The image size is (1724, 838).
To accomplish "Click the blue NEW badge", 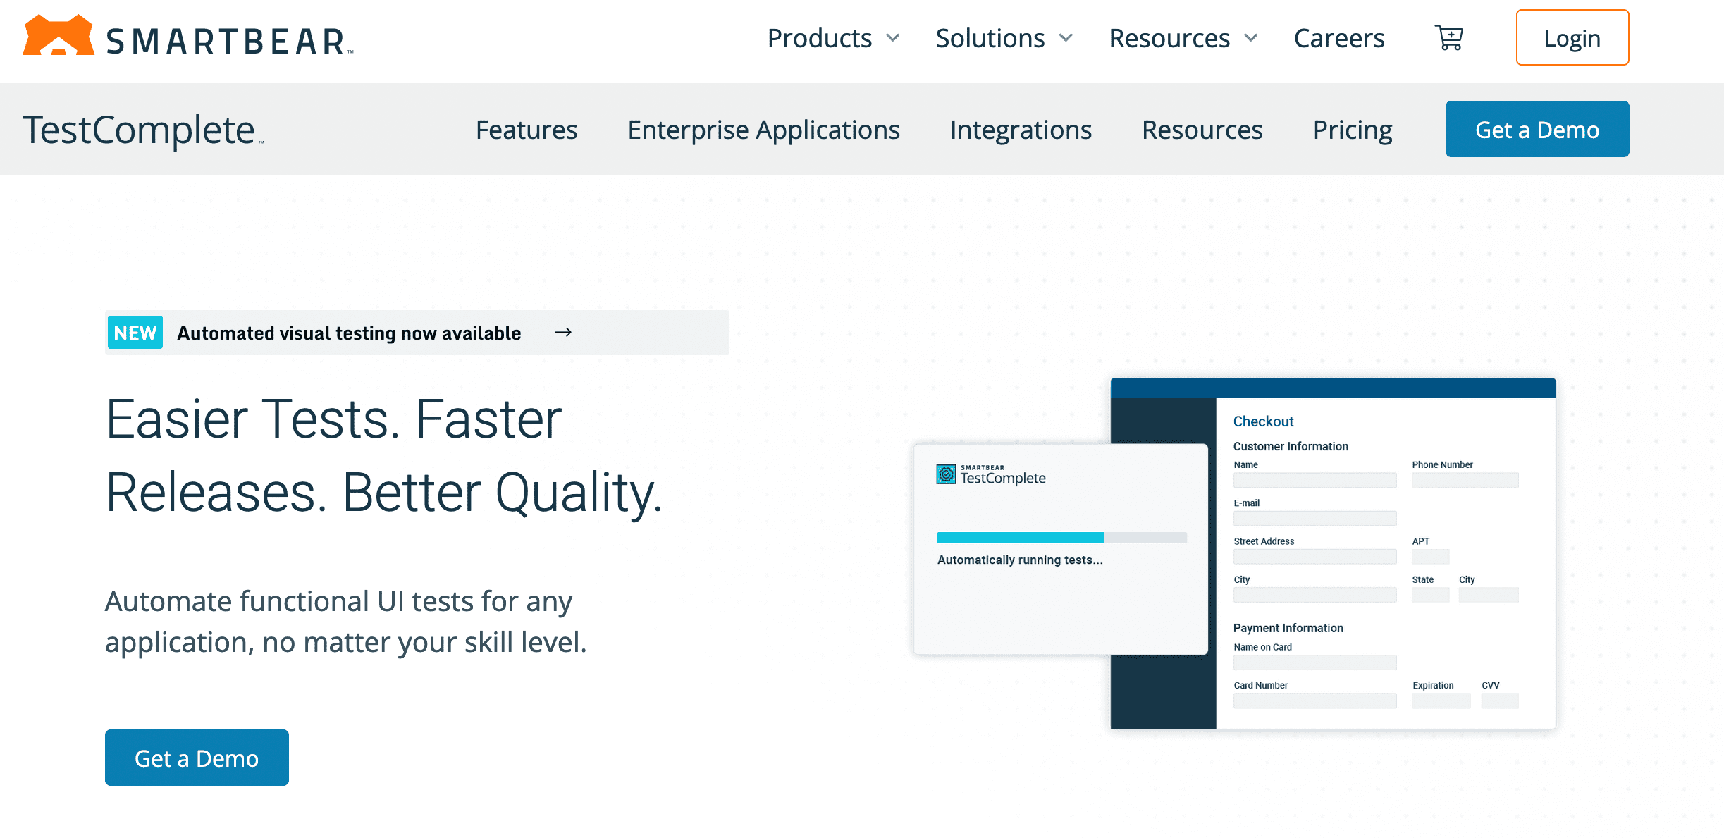I will [x=135, y=333].
